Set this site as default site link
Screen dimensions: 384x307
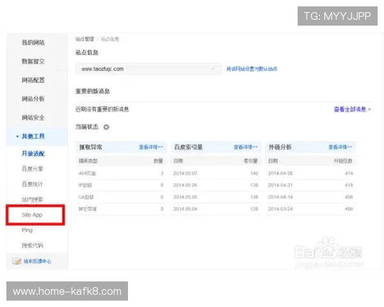point(252,69)
